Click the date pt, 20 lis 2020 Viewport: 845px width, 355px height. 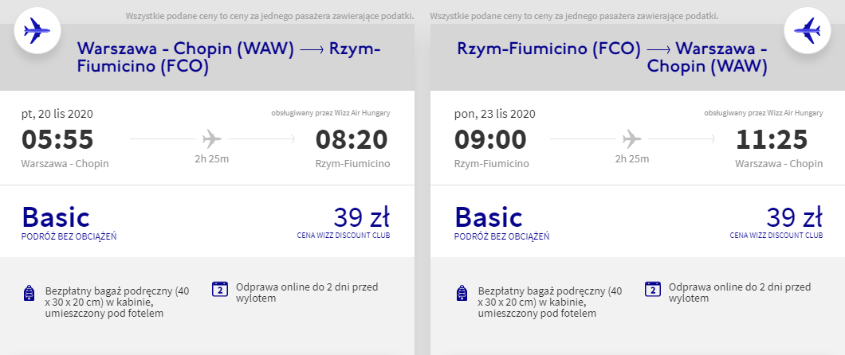coord(57,114)
